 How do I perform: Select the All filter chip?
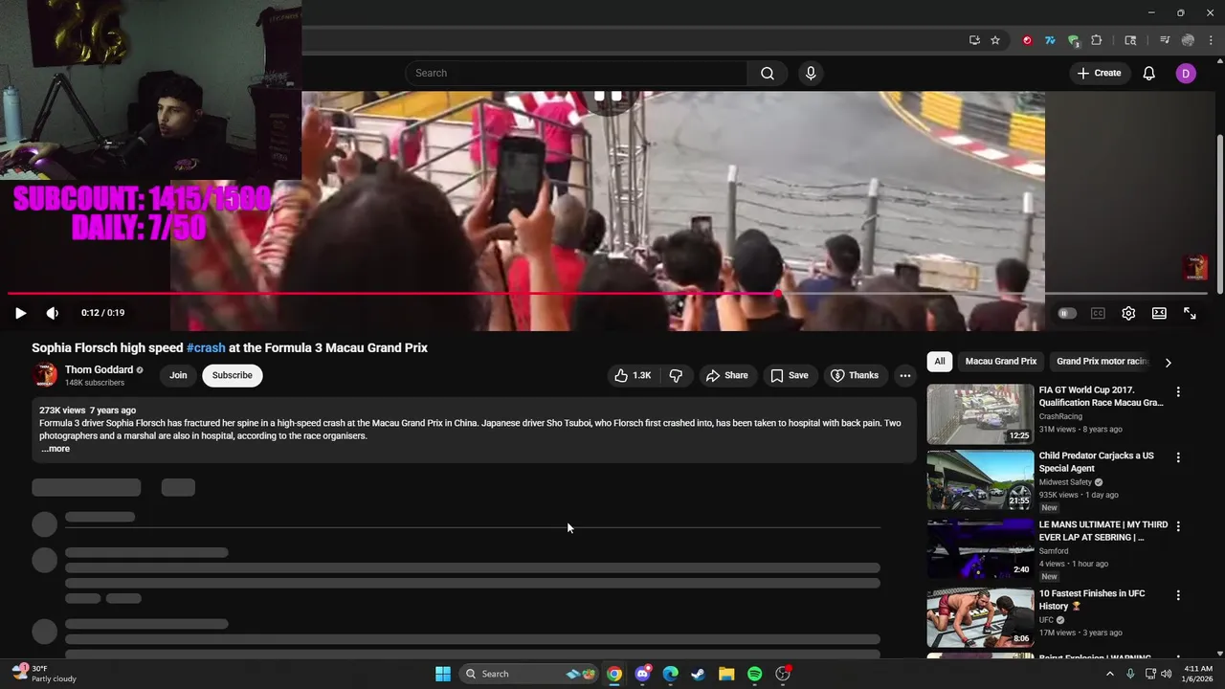click(940, 362)
